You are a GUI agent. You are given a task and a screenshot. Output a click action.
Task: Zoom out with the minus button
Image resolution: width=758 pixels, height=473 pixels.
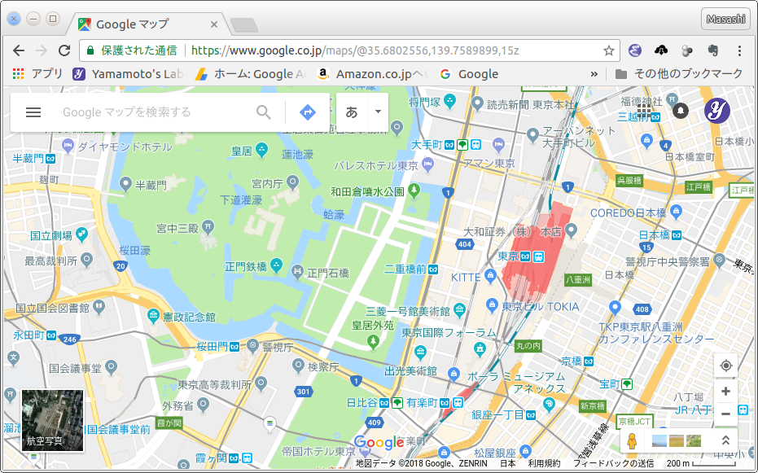[725, 414]
